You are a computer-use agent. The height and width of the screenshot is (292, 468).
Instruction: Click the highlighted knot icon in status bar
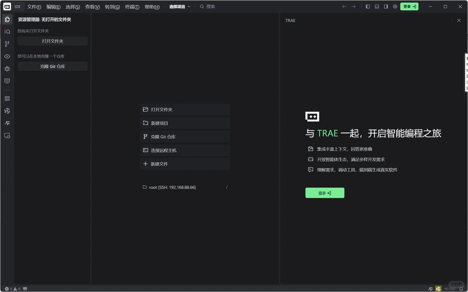438,289
